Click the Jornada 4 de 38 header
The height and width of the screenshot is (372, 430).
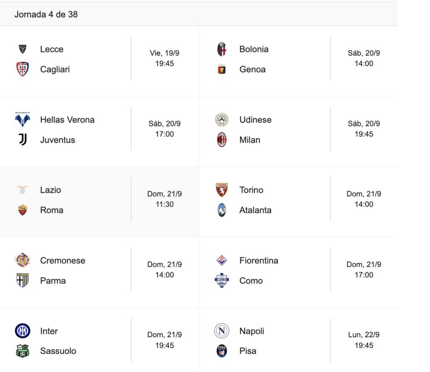tap(46, 14)
